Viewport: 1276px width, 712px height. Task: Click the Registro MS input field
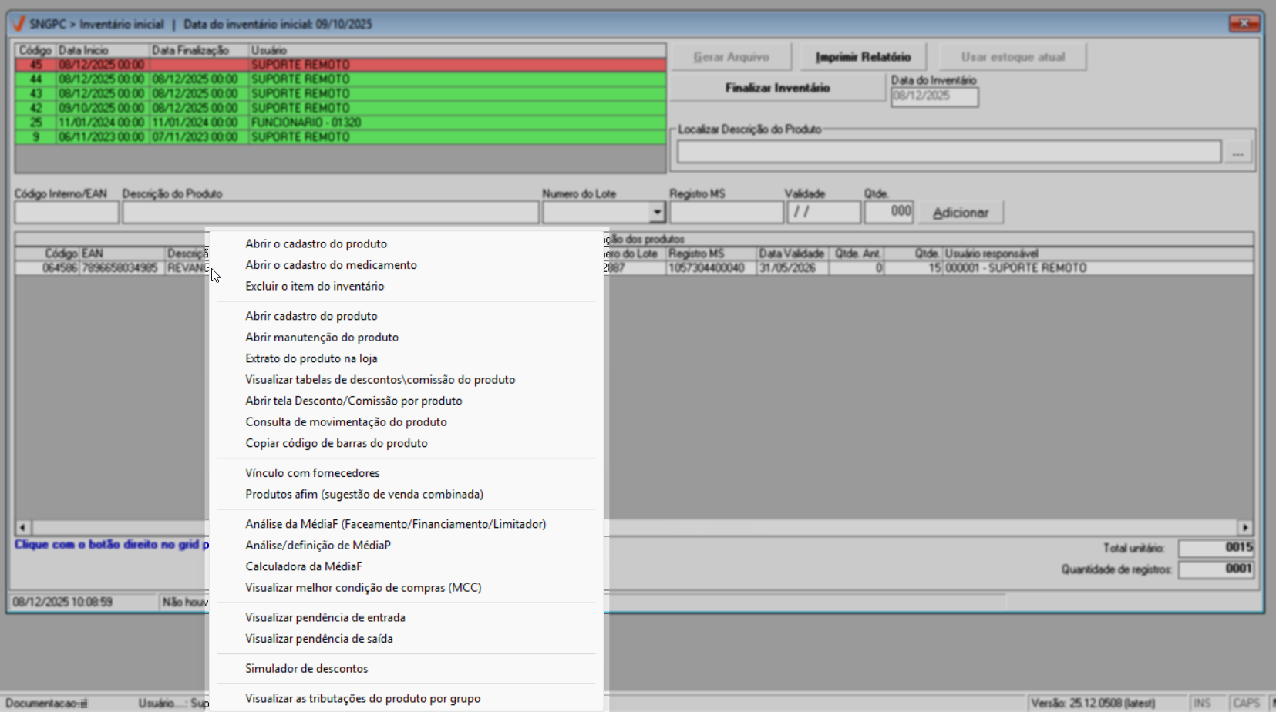point(726,212)
